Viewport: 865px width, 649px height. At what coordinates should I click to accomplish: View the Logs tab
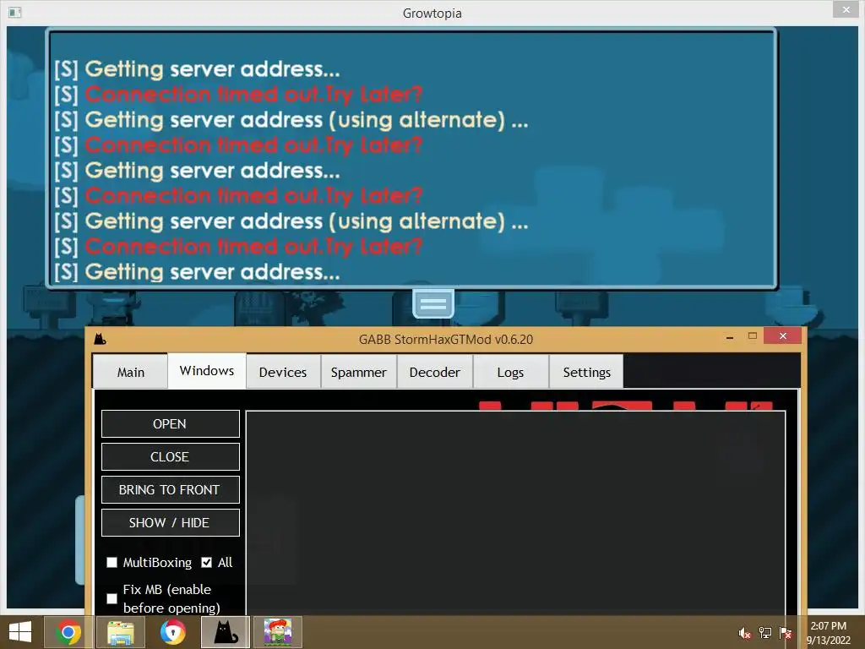(510, 372)
